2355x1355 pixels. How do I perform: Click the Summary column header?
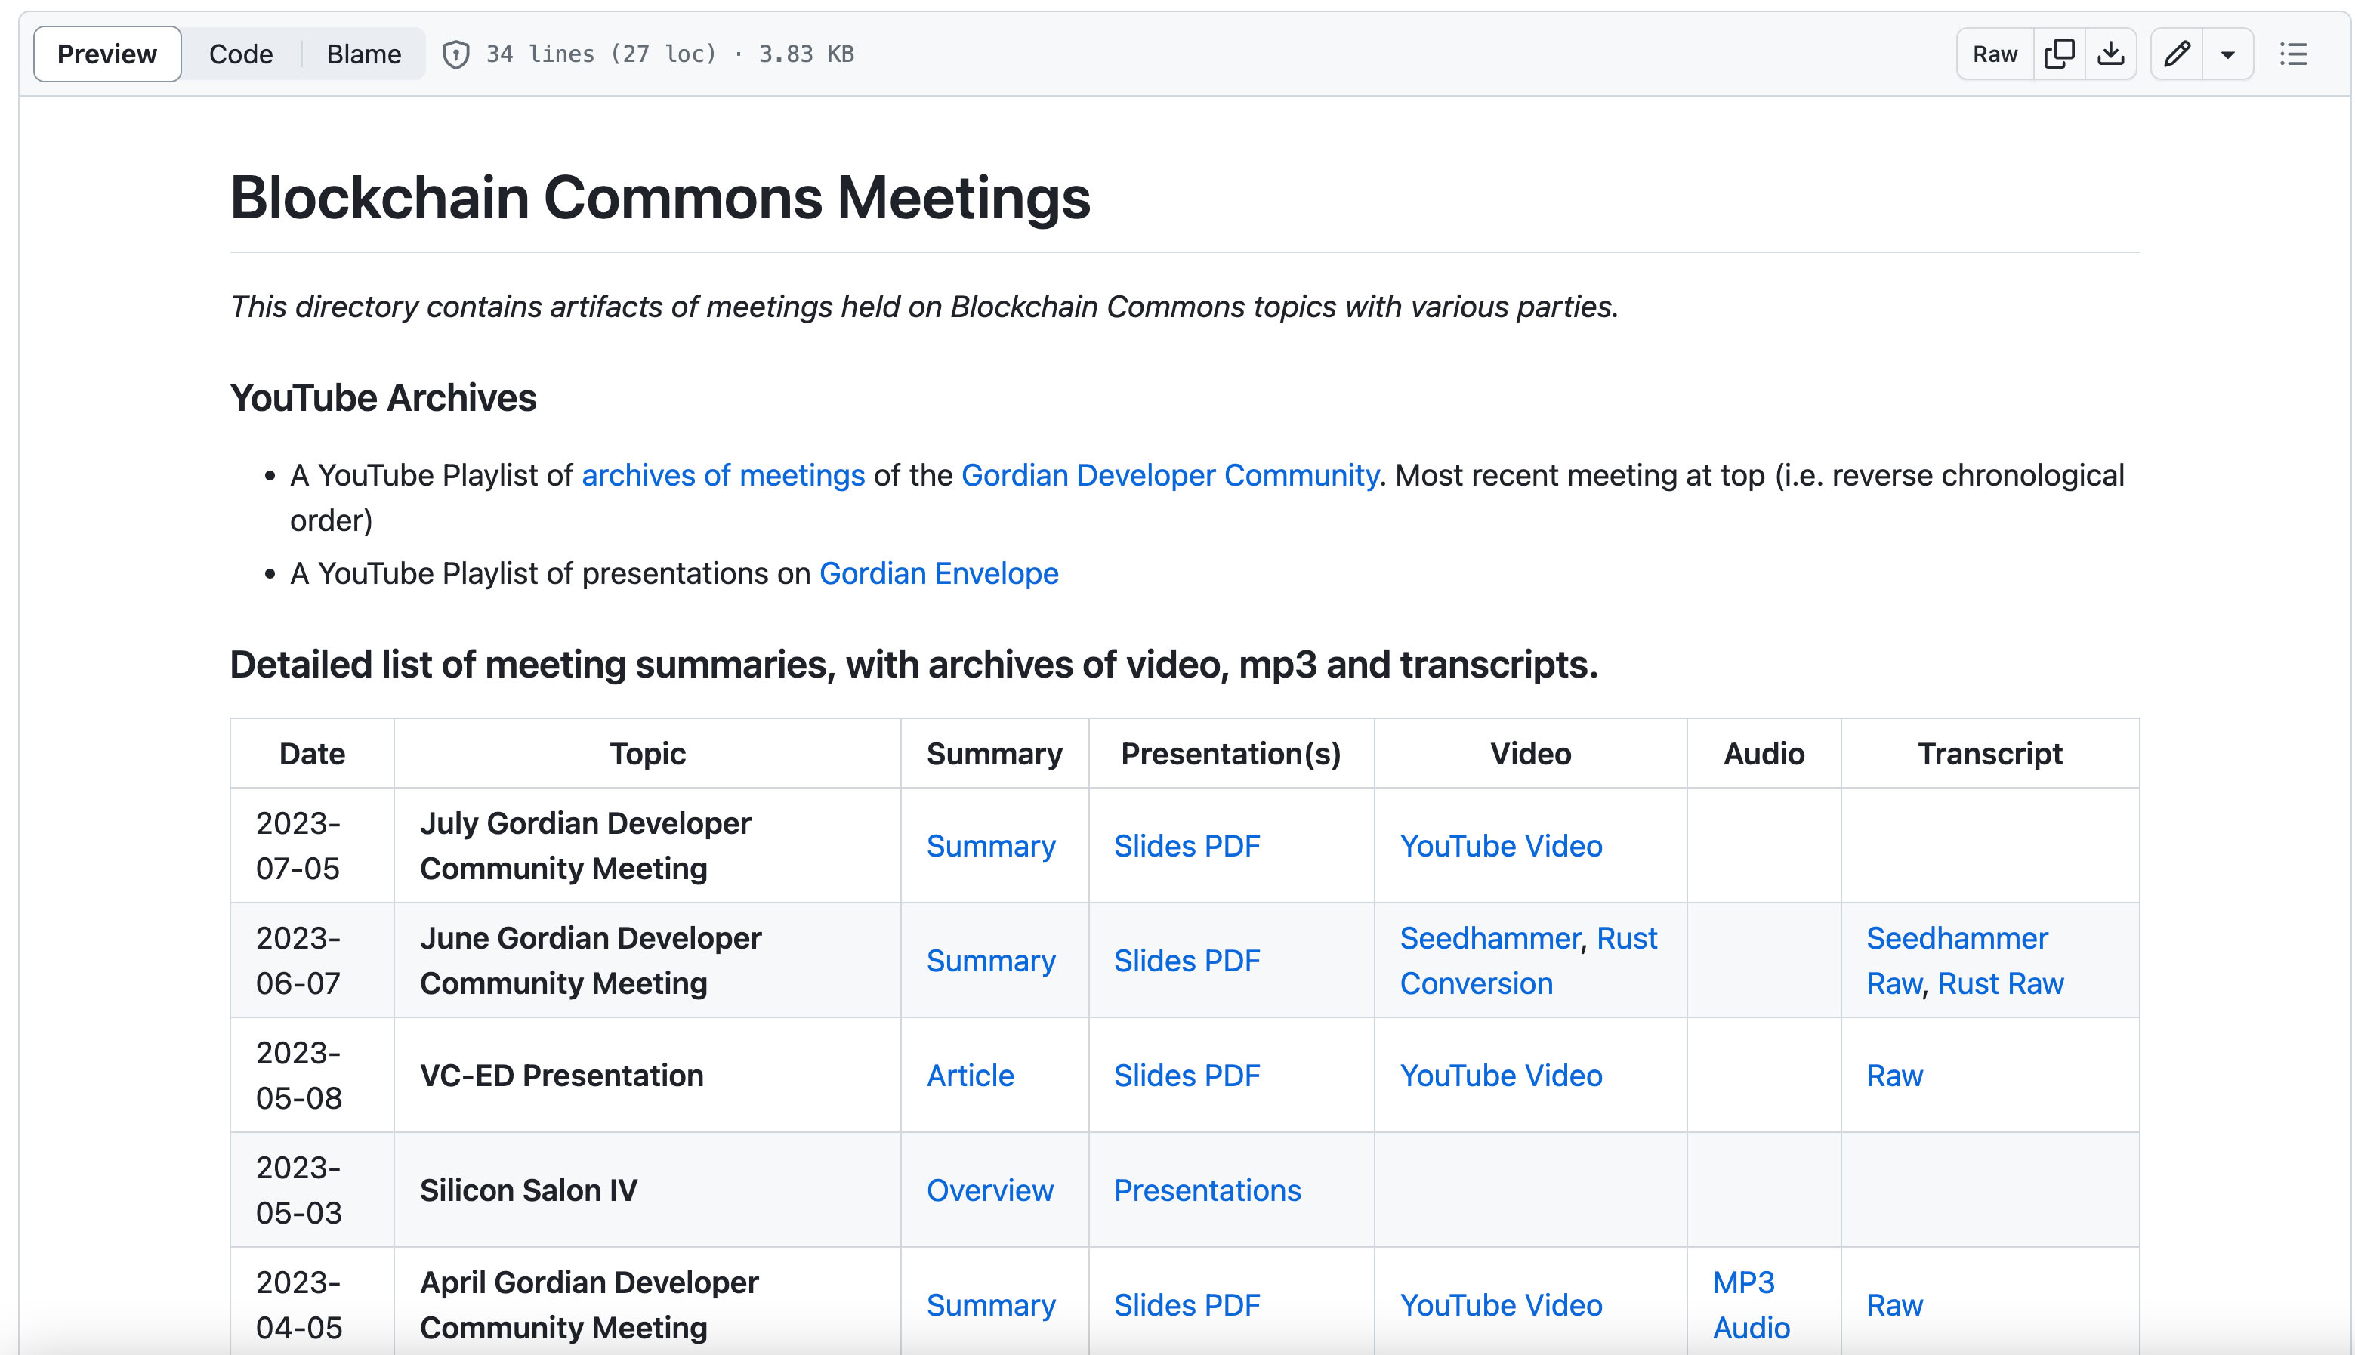(x=995, y=754)
